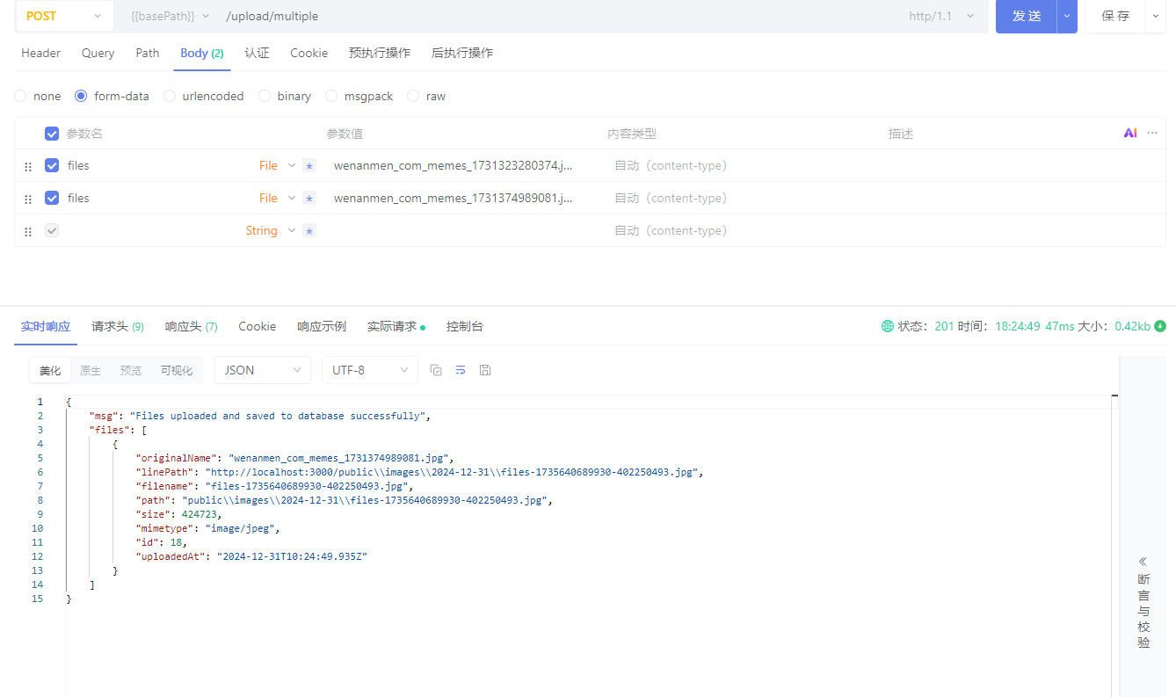
Task: Open the request Cookie tab
Action: pos(309,53)
